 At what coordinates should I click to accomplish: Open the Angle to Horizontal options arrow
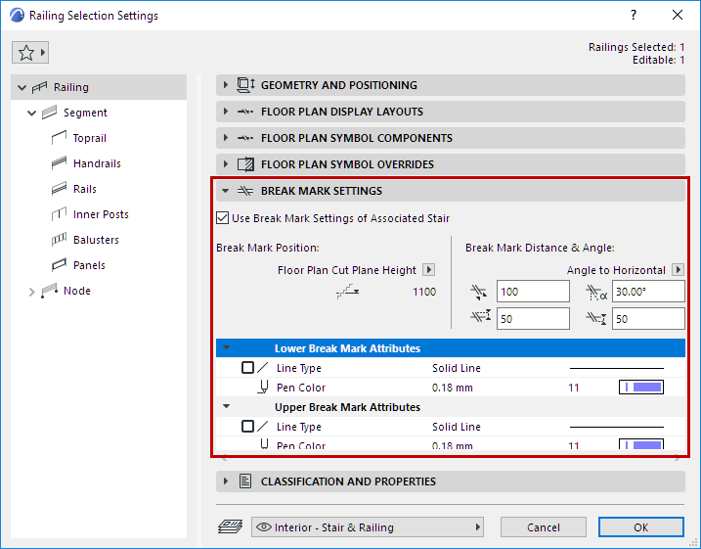tap(679, 270)
